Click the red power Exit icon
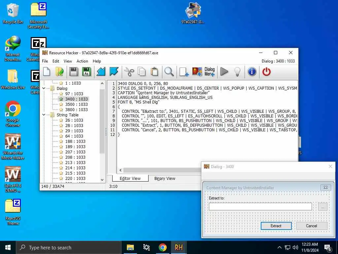Image resolution: width=338 pixels, height=254 pixels. point(266,72)
